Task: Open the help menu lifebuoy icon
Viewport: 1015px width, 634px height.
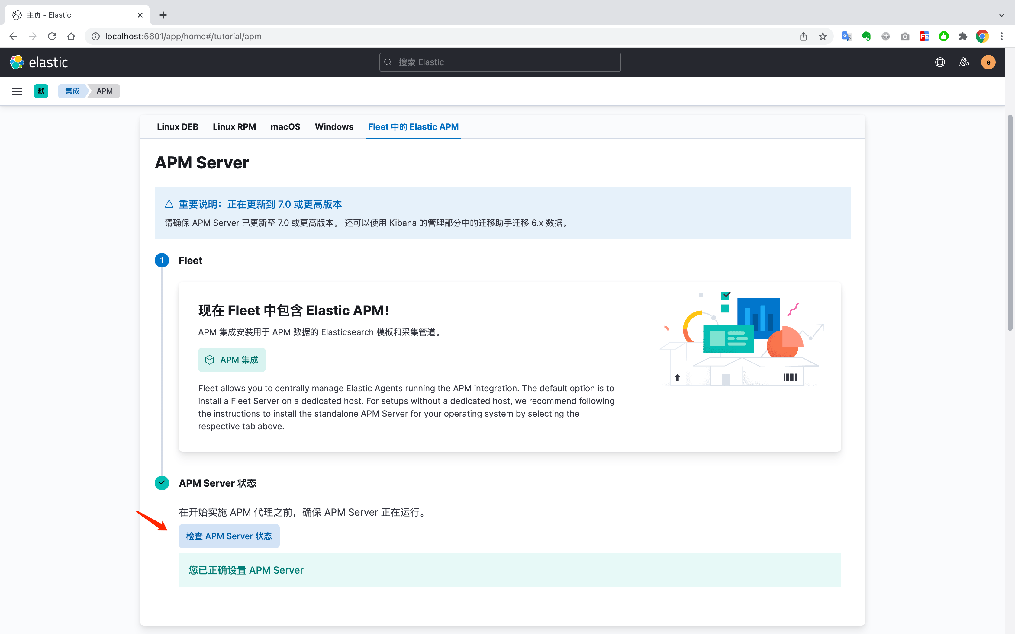Action: coord(940,62)
